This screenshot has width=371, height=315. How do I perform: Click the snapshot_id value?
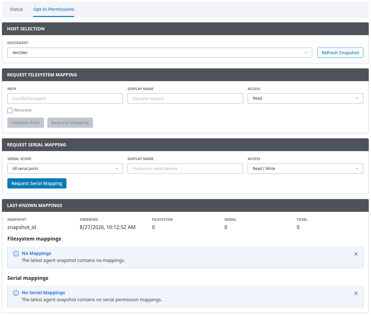point(22,227)
